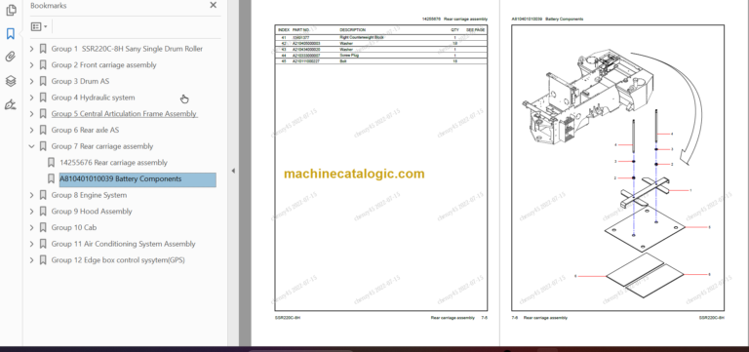Expand Group 2 Front carriage assembly

31,65
